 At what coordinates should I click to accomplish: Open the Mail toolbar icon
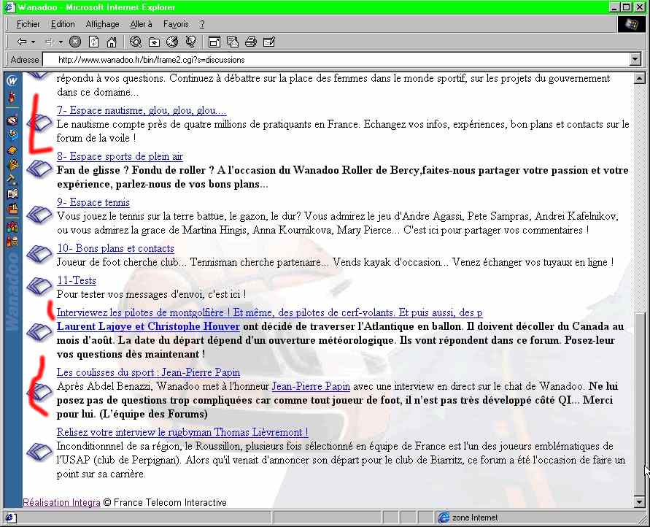233,42
